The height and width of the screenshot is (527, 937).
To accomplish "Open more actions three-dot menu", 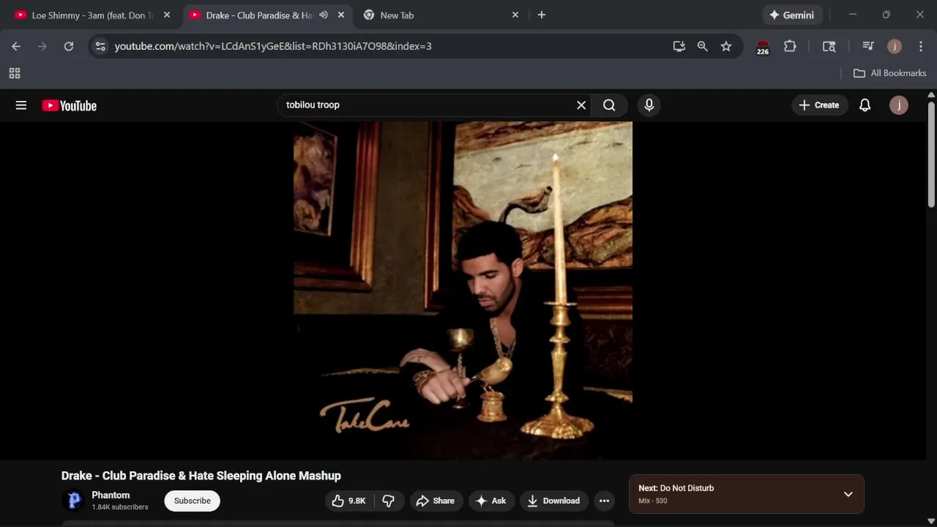I will point(604,501).
